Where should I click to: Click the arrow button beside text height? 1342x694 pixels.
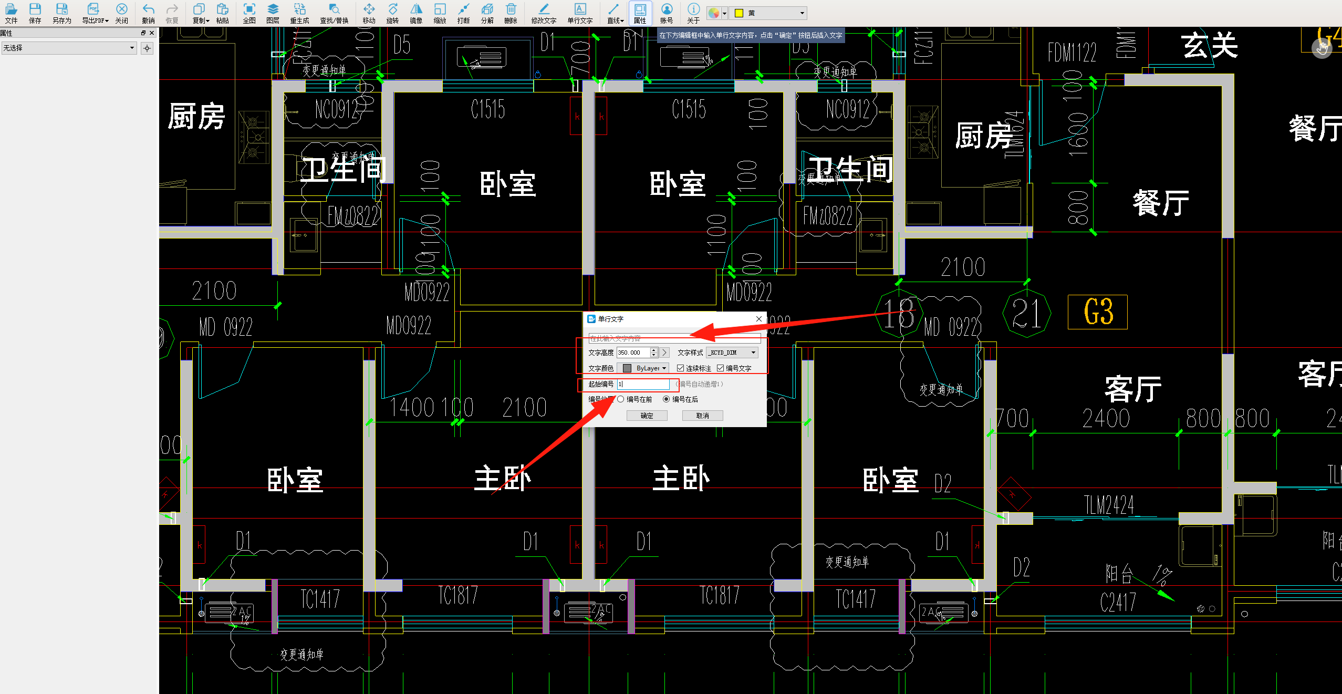[664, 353]
